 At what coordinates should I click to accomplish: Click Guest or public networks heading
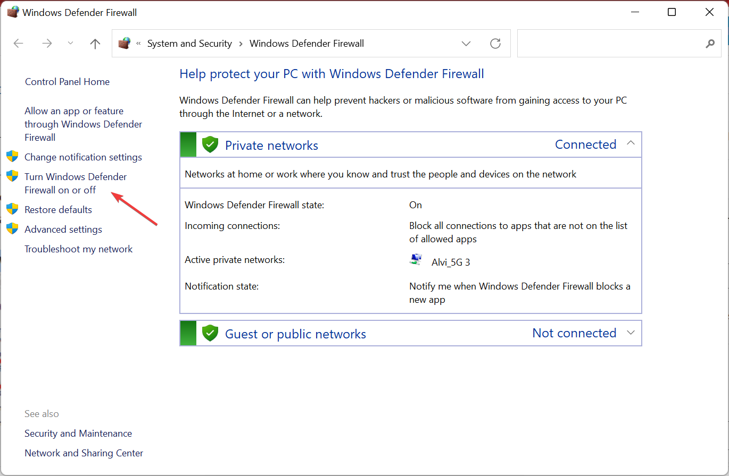(295, 334)
